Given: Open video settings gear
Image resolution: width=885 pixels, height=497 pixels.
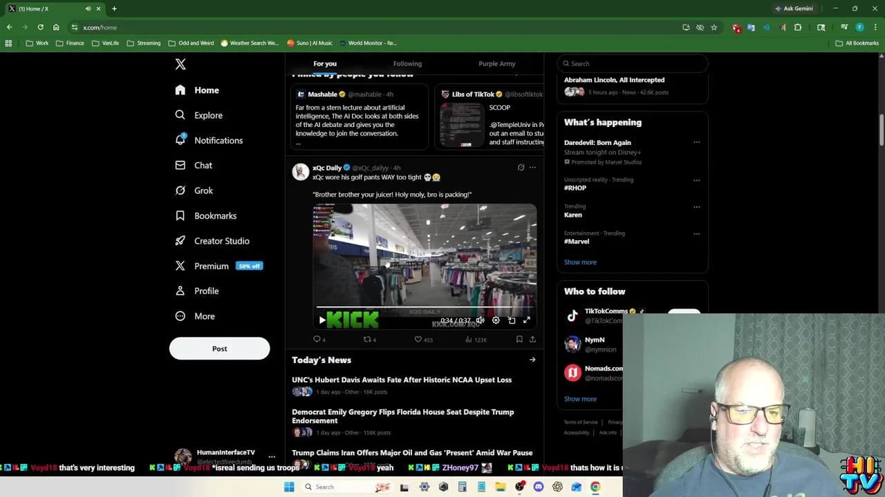Looking at the screenshot, I should (496, 320).
